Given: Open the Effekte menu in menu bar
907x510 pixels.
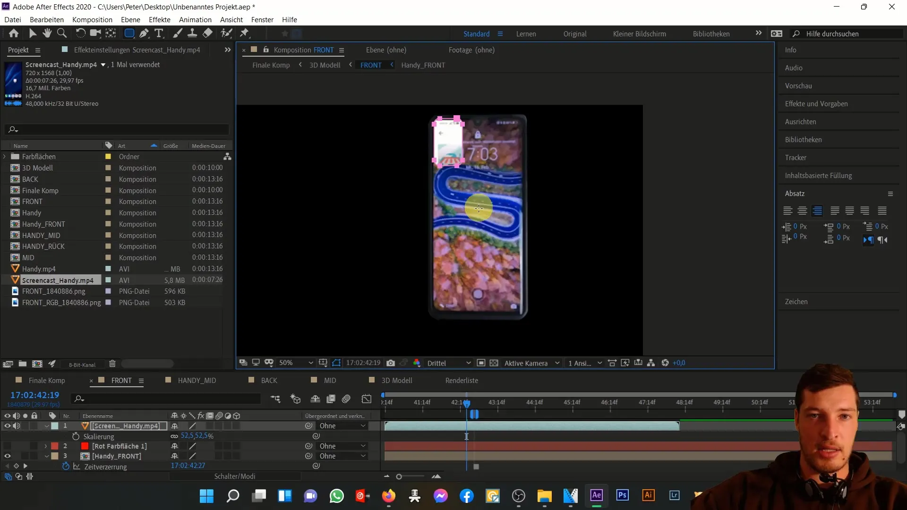Looking at the screenshot, I should click(160, 19).
